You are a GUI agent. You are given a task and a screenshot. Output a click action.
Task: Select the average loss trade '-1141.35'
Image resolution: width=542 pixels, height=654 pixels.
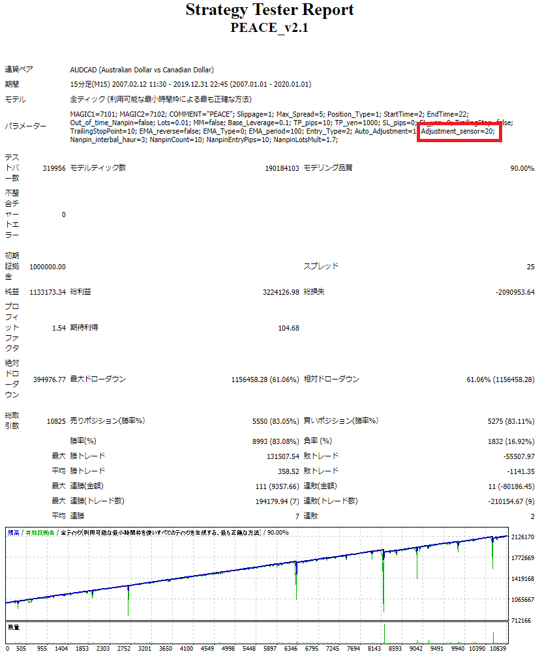coord(520,471)
